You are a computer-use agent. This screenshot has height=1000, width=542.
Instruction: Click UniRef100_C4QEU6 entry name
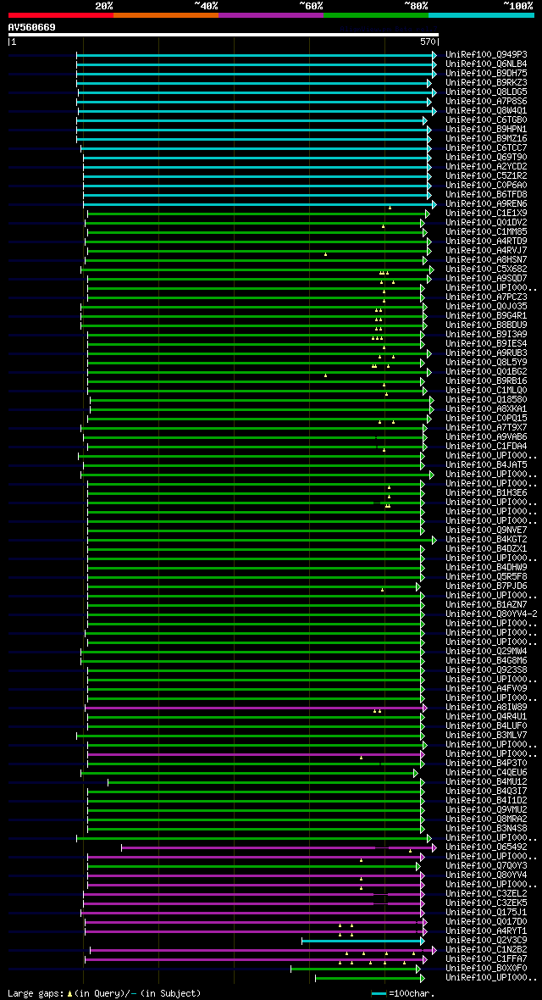coord(486,772)
